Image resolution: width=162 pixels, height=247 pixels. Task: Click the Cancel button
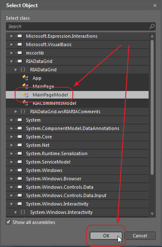(140, 236)
